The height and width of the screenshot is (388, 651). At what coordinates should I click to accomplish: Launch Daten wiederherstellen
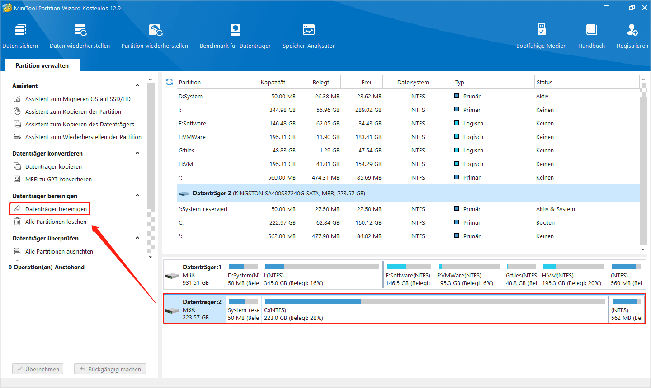coord(80,36)
